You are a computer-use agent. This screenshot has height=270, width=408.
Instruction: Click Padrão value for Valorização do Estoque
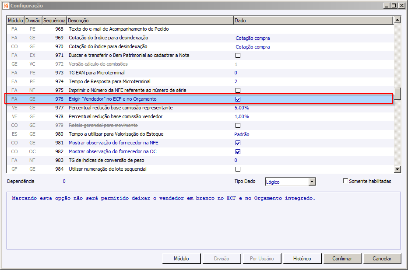(242, 134)
